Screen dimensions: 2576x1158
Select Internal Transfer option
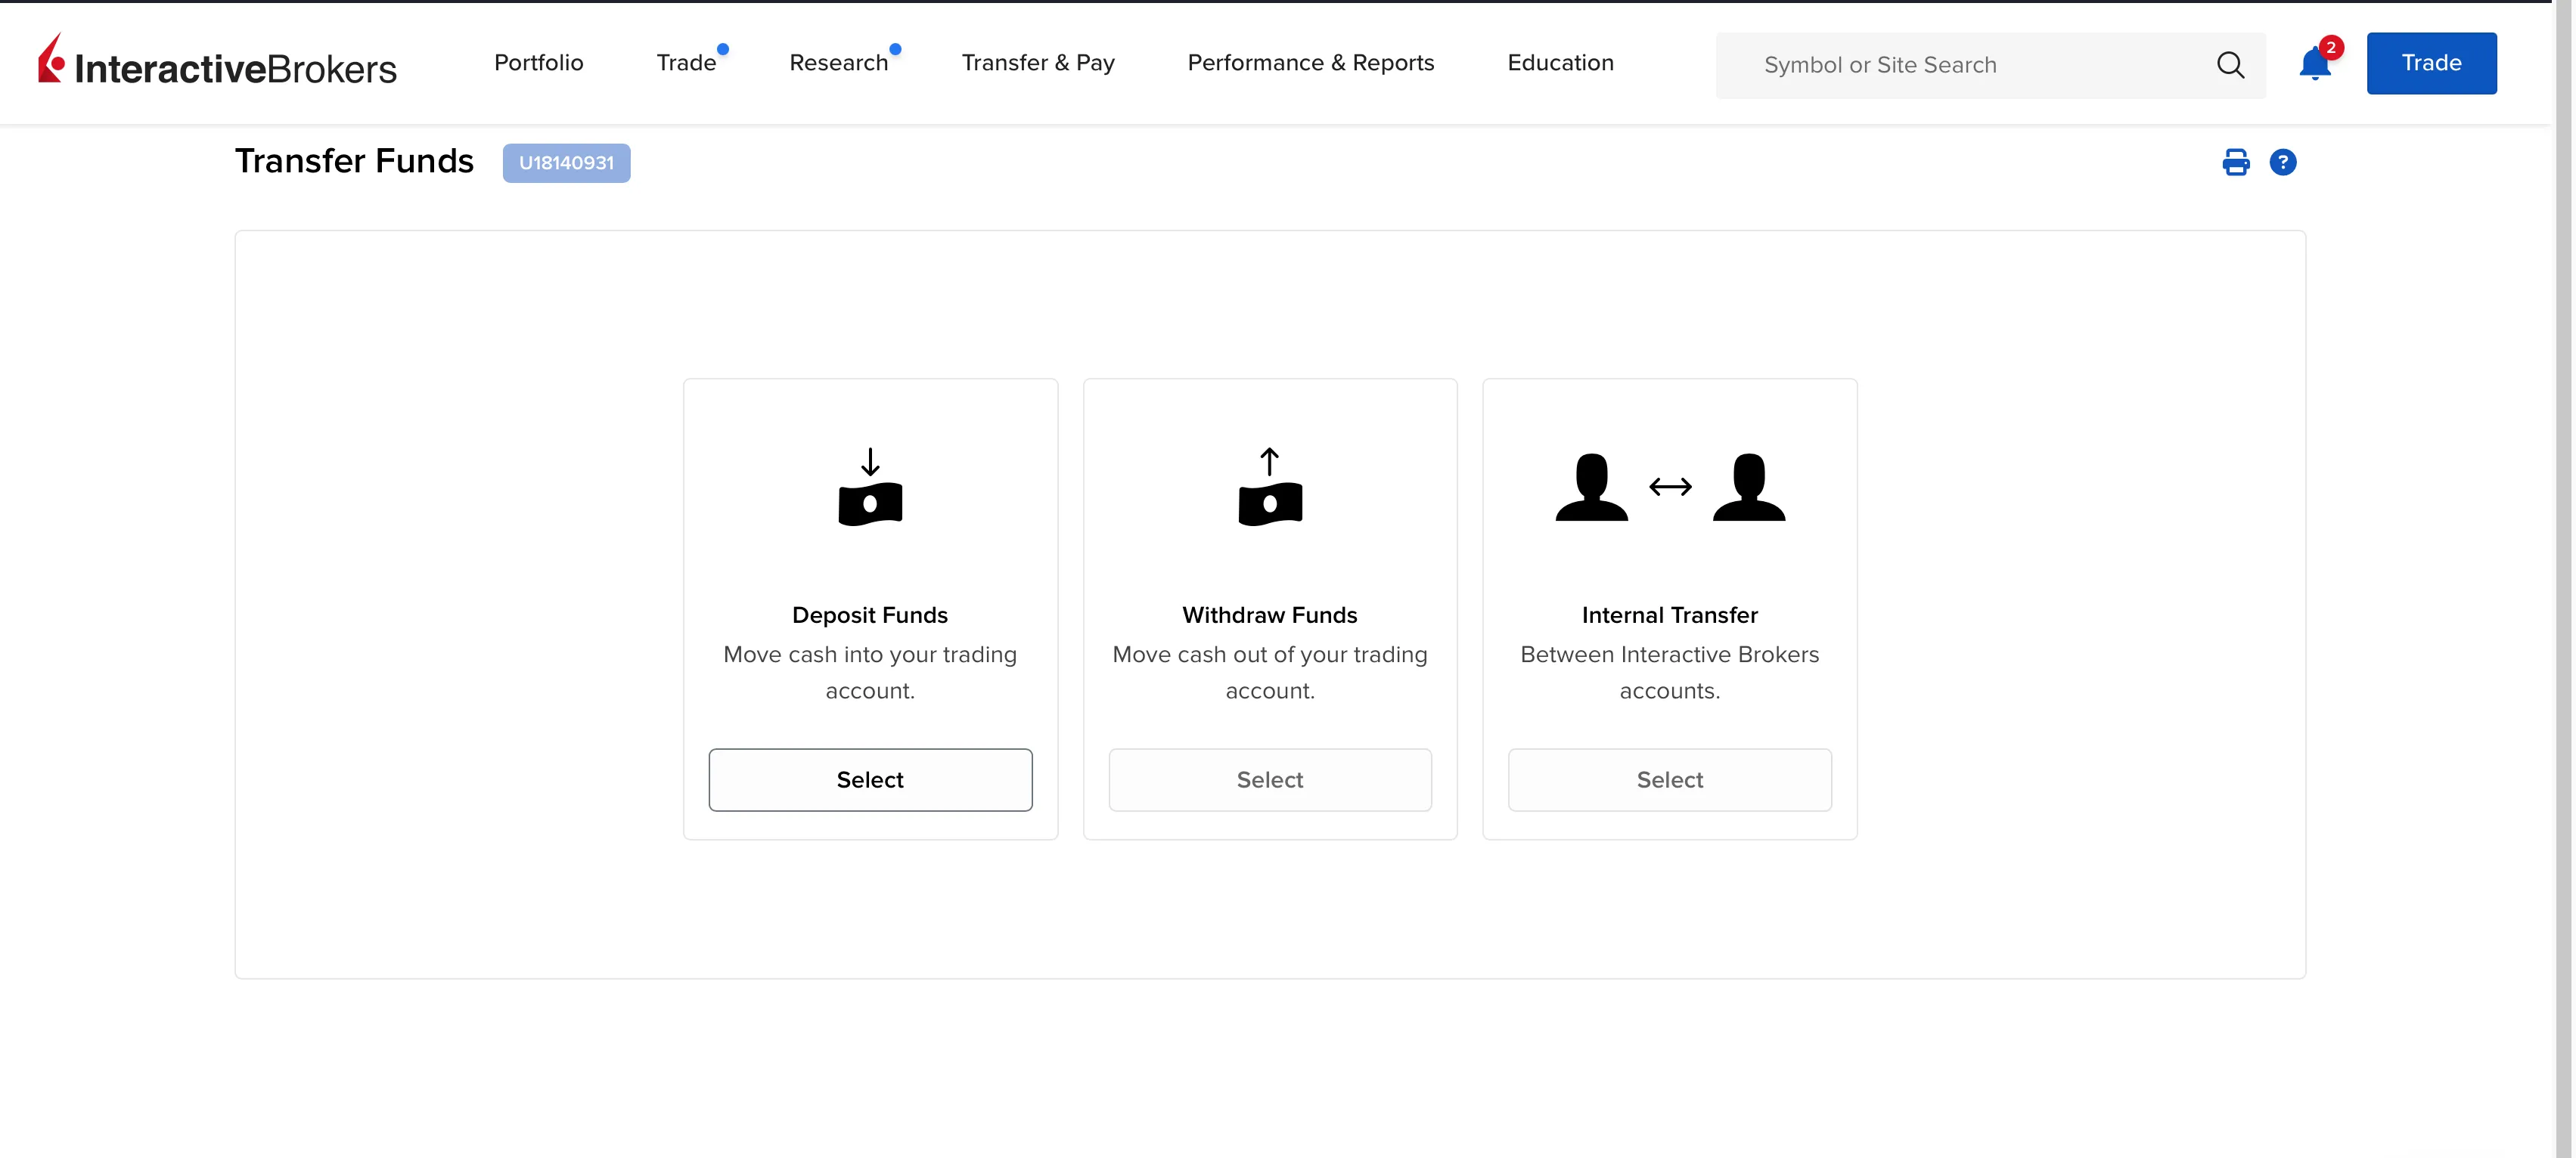[1670, 779]
